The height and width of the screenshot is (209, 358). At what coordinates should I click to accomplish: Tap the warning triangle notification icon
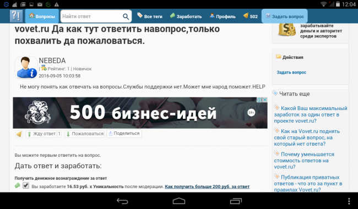[56, 4]
